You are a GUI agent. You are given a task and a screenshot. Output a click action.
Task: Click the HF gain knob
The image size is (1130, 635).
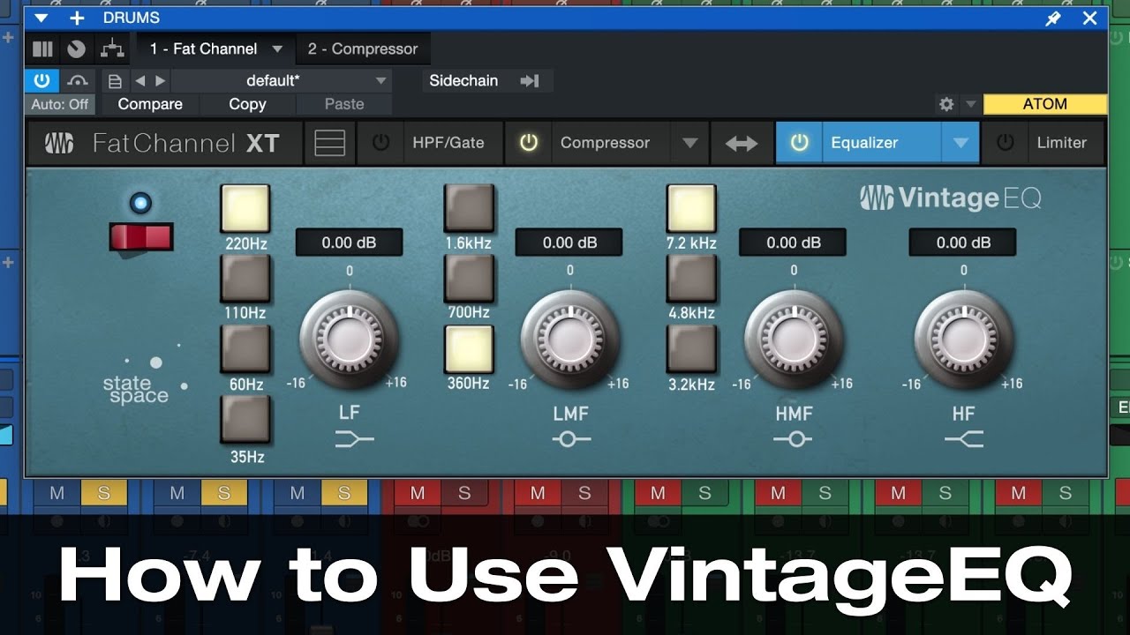[963, 338]
